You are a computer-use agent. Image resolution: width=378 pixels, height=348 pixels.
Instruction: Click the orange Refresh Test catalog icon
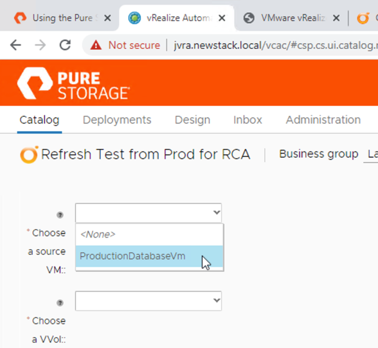29,154
